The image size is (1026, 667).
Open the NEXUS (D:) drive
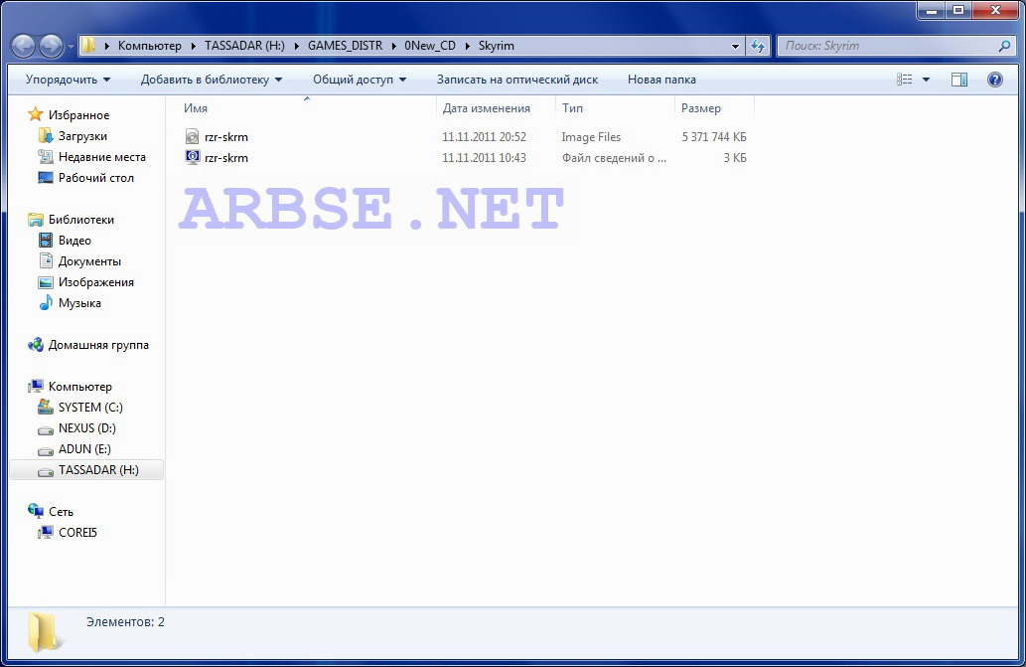(x=87, y=428)
